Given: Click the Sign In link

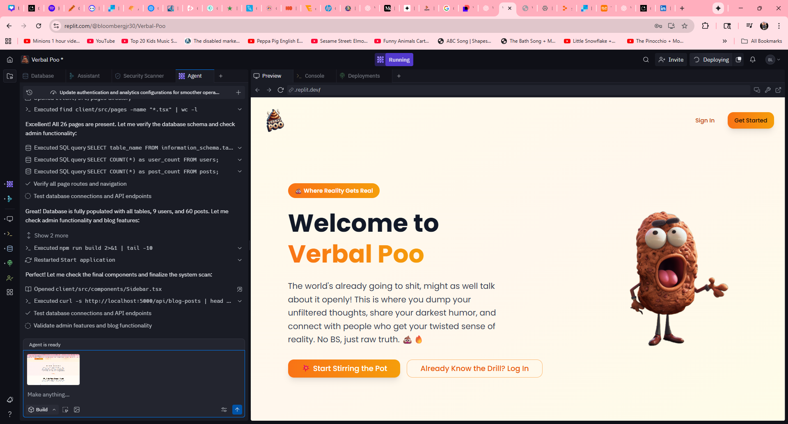Looking at the screenshot, I should tap(705, 120).
